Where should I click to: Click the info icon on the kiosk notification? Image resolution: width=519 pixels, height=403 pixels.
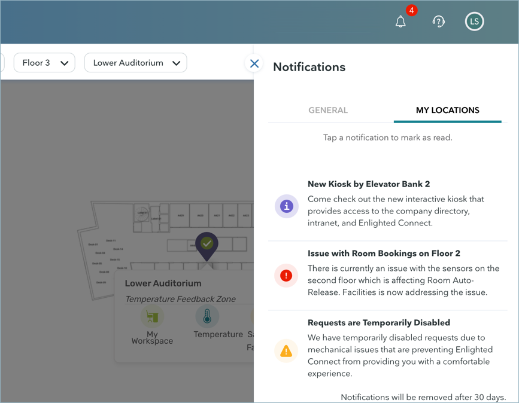(x=286, y=206)
